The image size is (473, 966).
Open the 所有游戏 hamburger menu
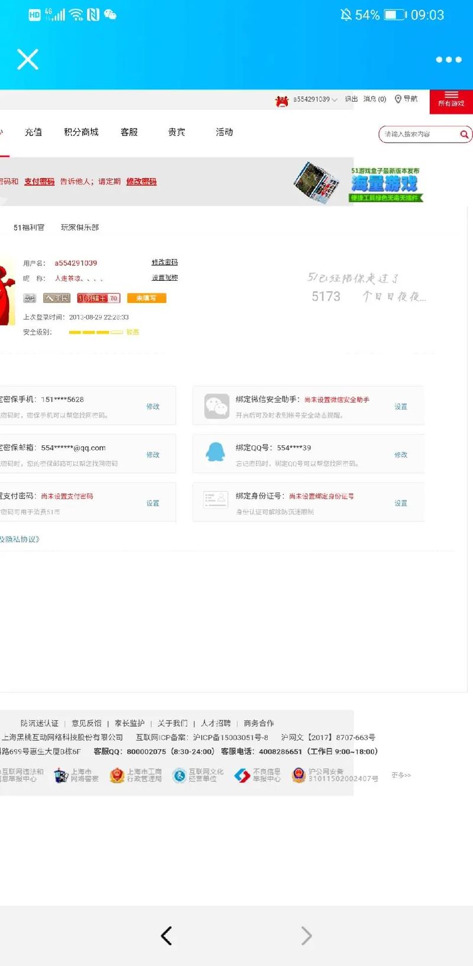(x=451, y=99)
